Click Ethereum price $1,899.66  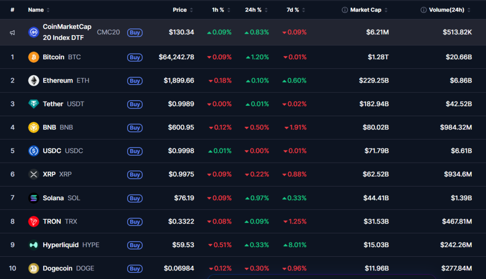[x=179, y=81]
